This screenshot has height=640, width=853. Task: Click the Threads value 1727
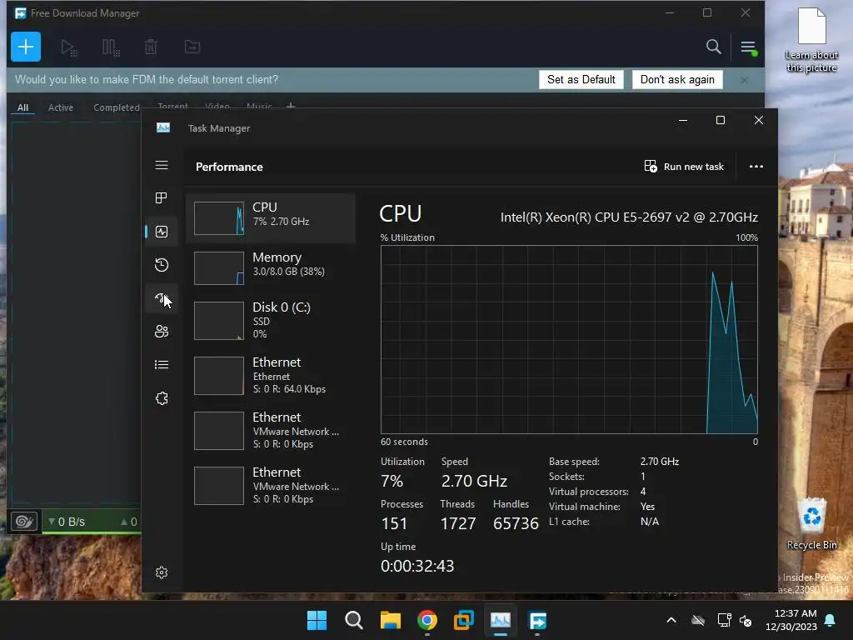pos(457,523)
